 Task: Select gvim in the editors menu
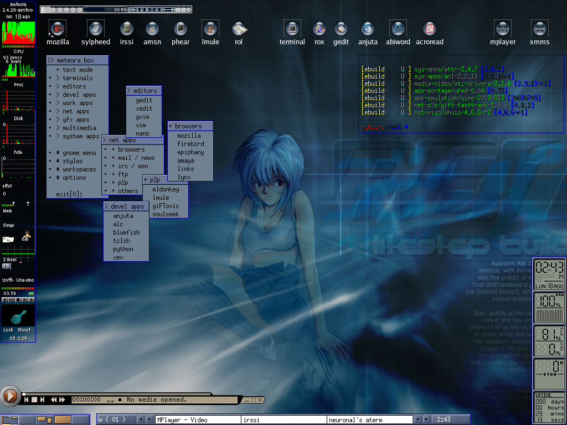144,117
